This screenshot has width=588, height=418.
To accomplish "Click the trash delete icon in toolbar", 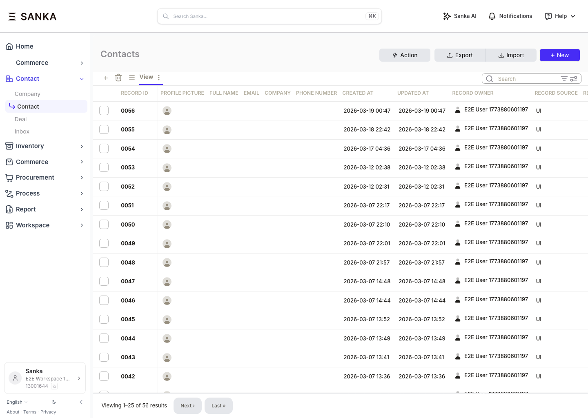I will [x=118, y=78].
